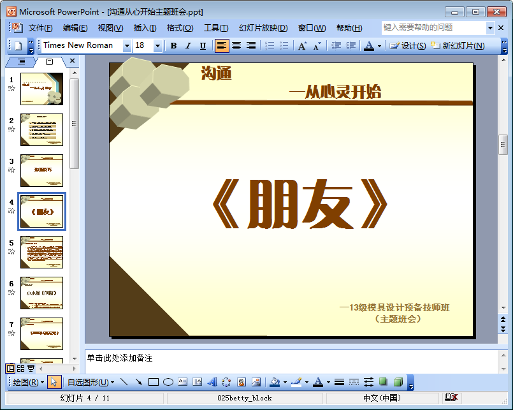Open the 幻灯片放映 (Slide Show) menu
The height and width of the screenshot is (410, 513).
(x=263, y=28)
